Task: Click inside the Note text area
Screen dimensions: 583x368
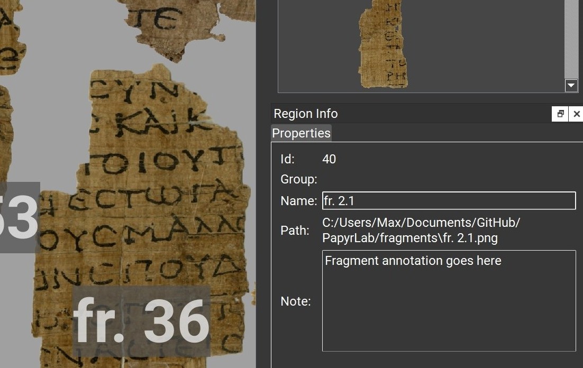Action: click(x=449, y=301)
